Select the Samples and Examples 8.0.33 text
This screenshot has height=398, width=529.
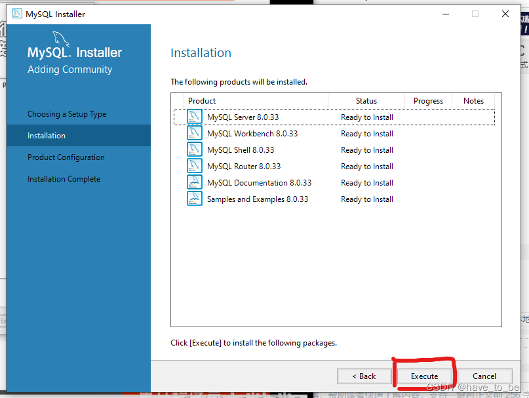point(258,199)
